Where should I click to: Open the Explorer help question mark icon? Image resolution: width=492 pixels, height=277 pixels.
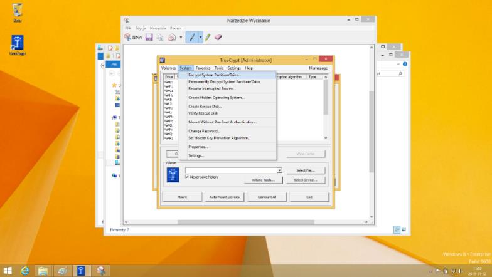click(405, 64)
